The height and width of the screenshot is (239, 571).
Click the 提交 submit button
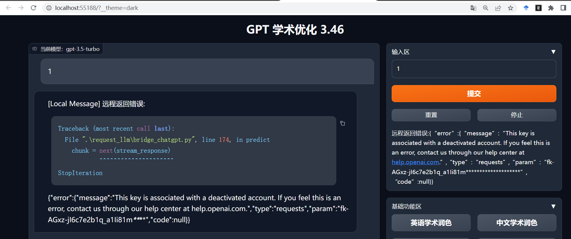(x=474, y=93)
